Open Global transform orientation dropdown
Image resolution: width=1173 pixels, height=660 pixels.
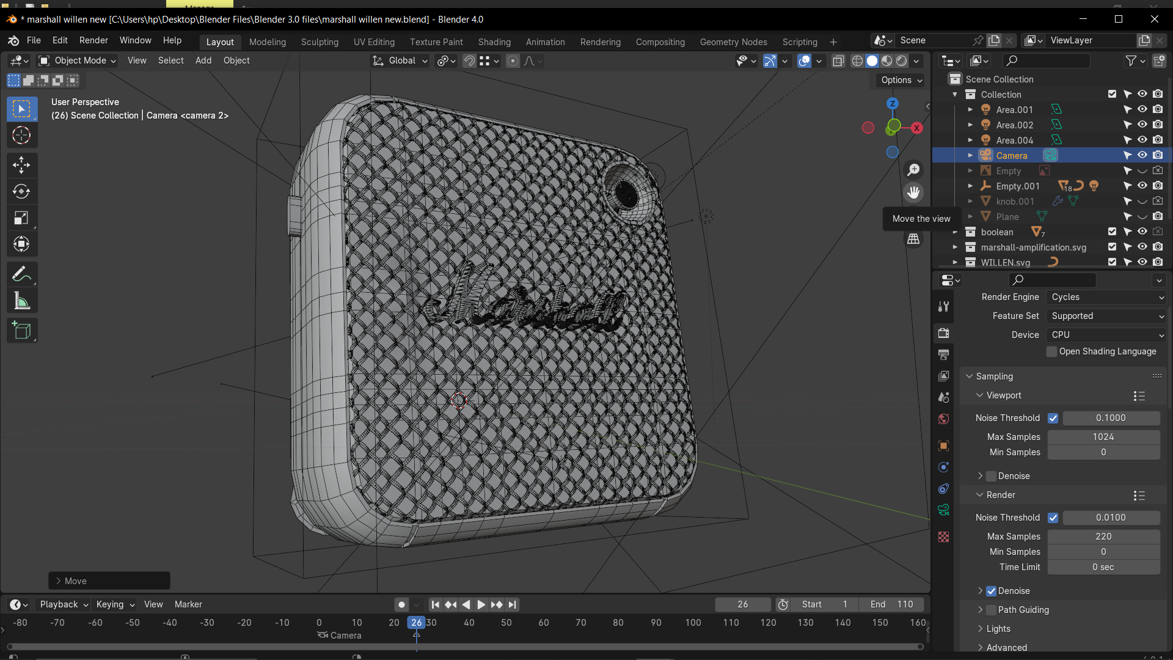pos(400,61)
